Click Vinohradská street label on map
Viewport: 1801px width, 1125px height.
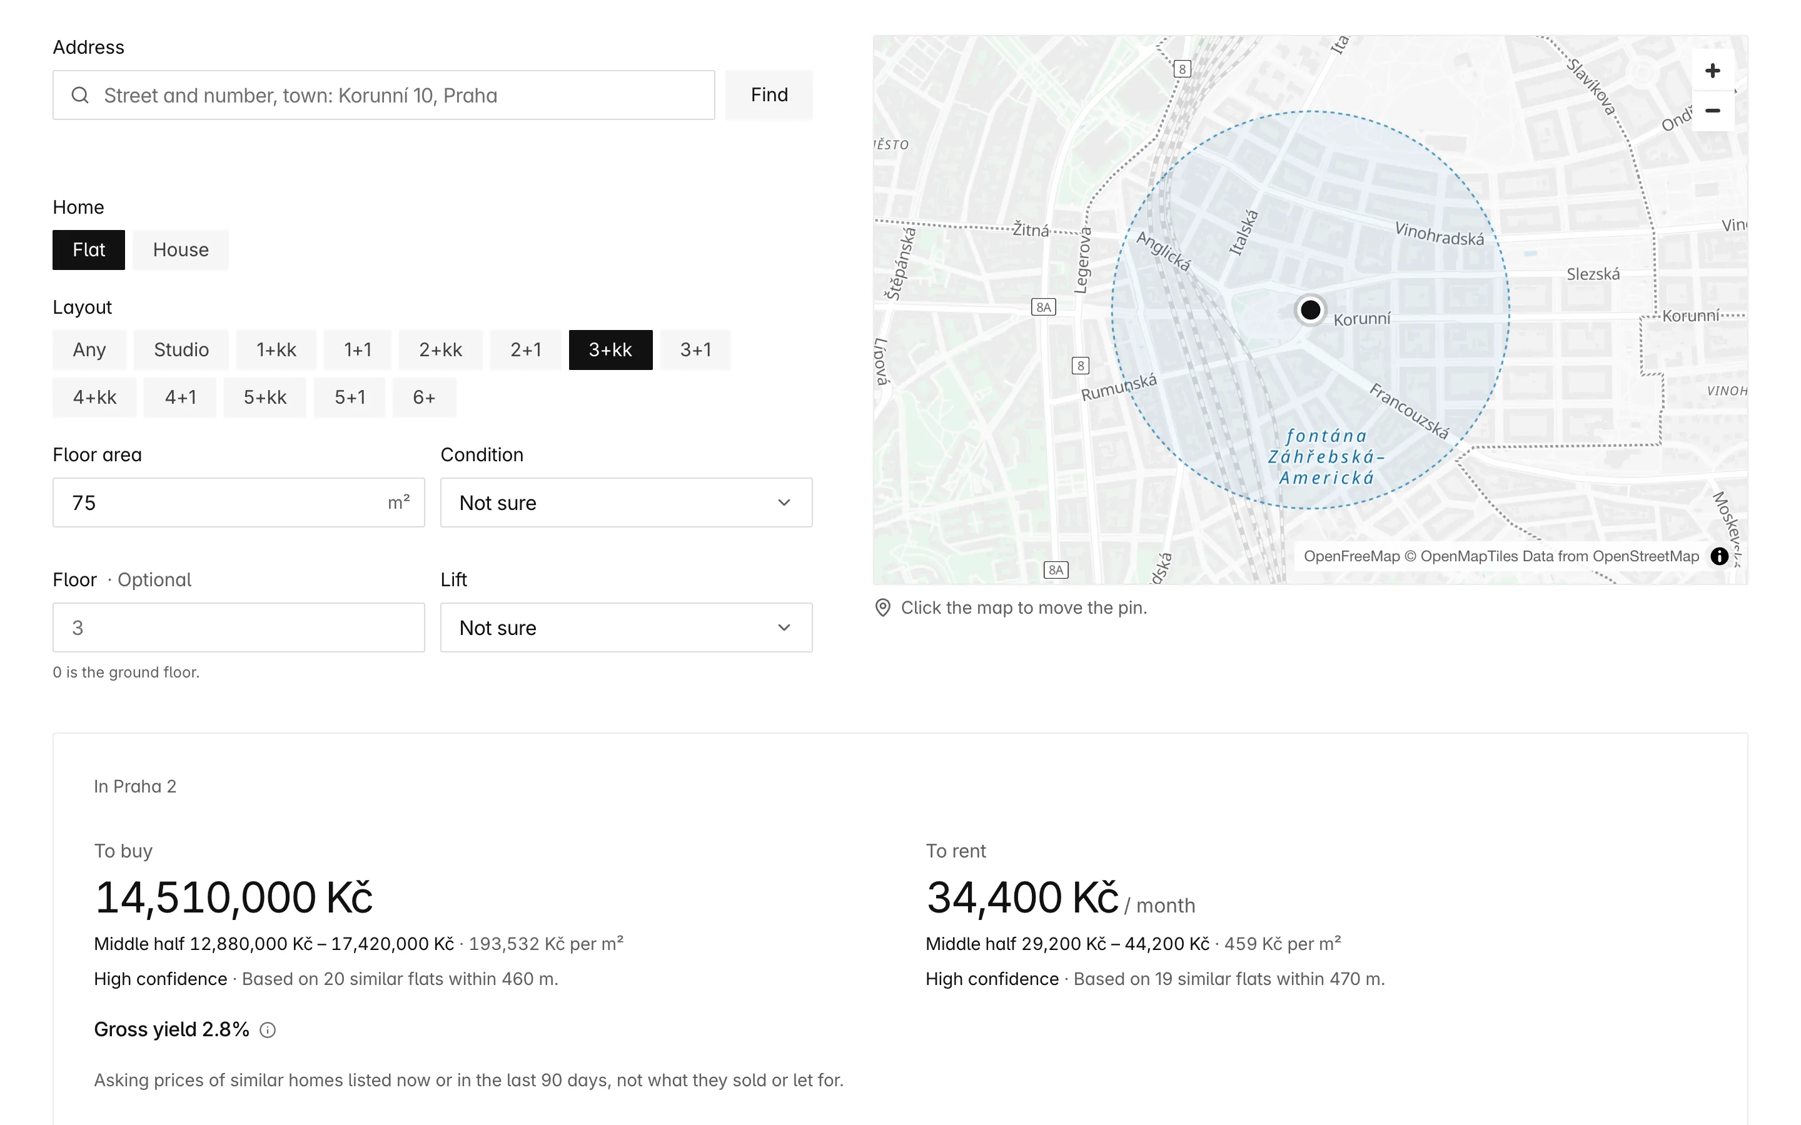click(1440, 234)
